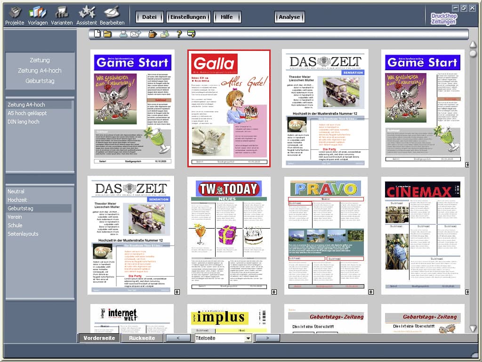The height and width of the screenshot is (362, 482).
Task: Open the Analyse menu
Action: pos(289,17)
